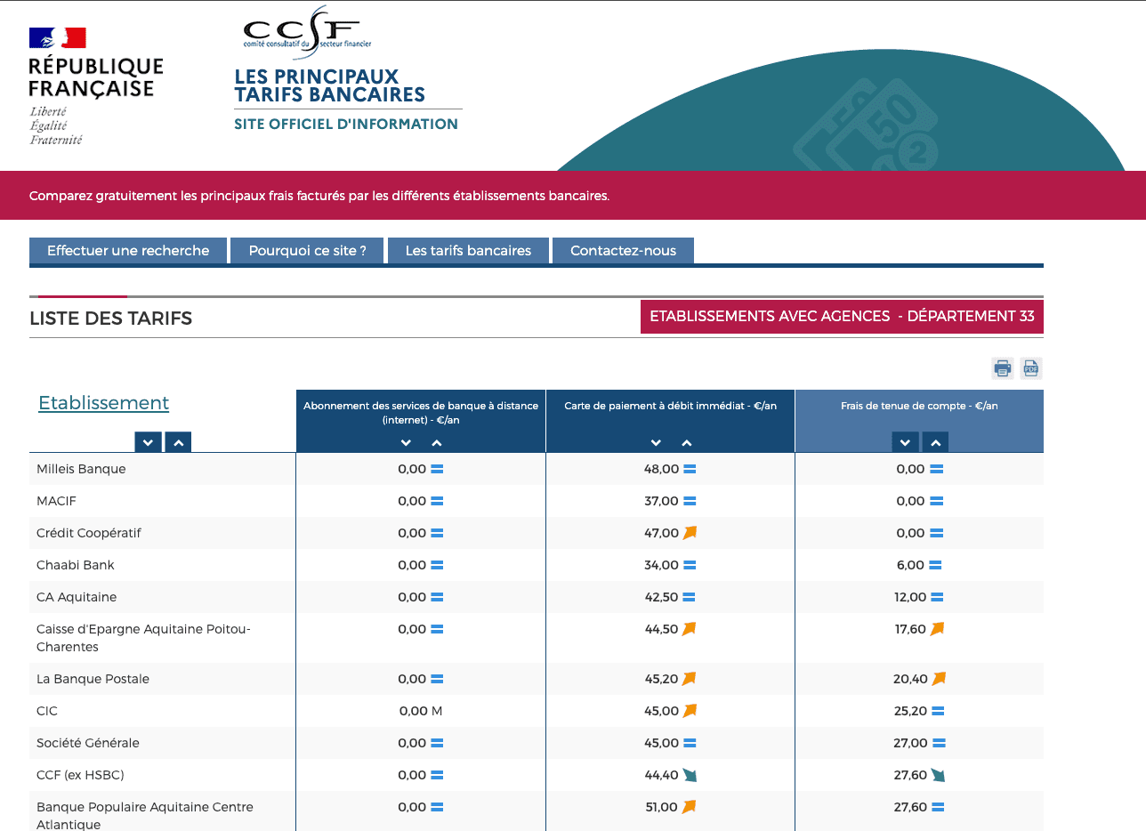Click the up arrow for La Banque Postale card fee
Viewport: 1146px width, 831px height.
(689, 679)
